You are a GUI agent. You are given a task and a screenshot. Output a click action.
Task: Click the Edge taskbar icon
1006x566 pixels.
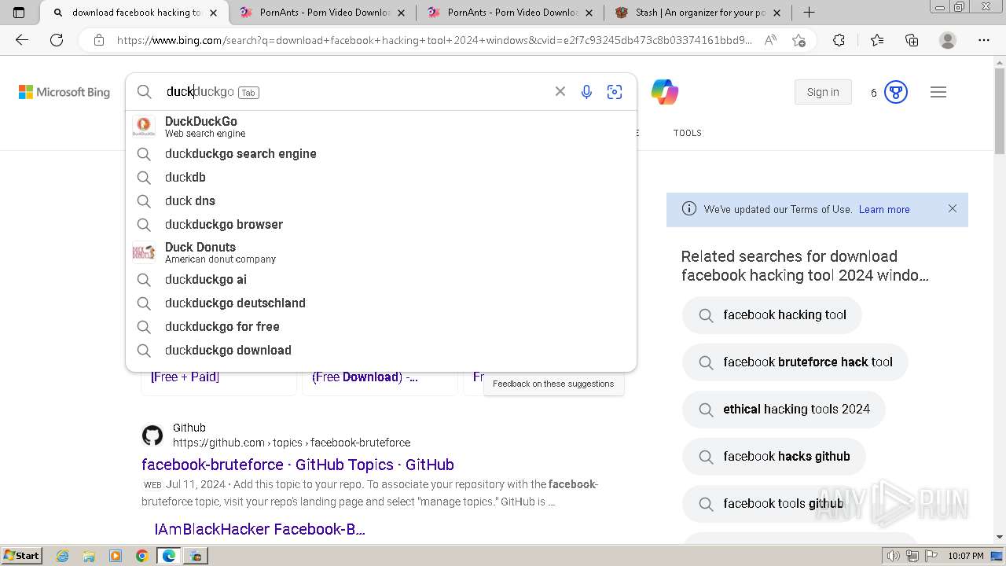[168, 556]
